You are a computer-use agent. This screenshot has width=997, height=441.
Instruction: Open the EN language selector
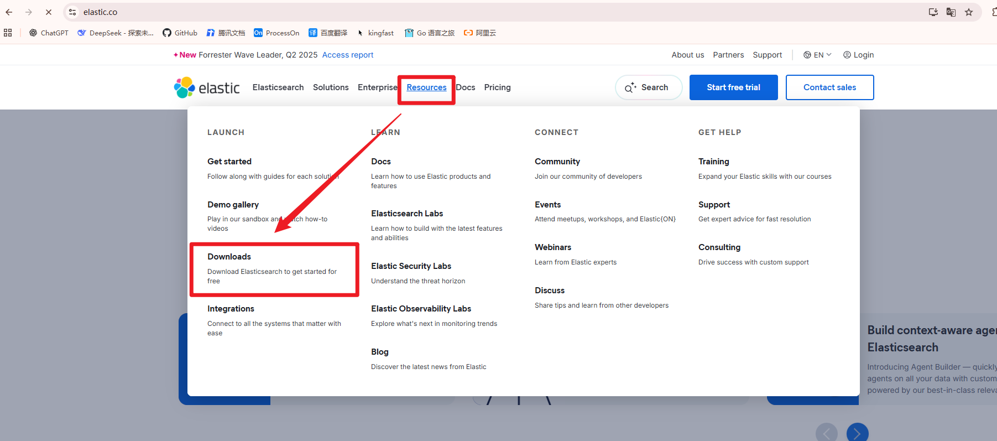tap(817, 55)
